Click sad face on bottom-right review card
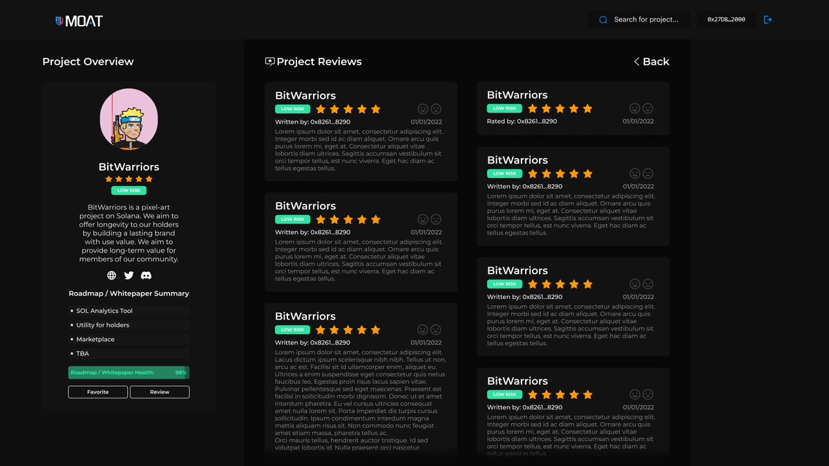The image size is (829, 466). [648, 395]
